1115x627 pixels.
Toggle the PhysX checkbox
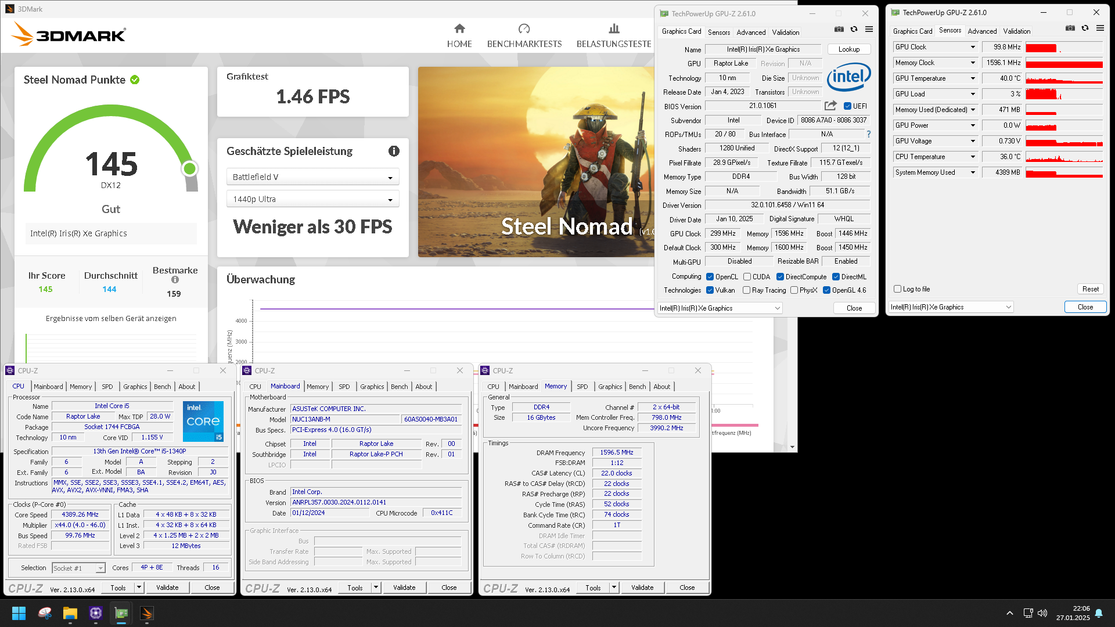(x=794, y=290)
